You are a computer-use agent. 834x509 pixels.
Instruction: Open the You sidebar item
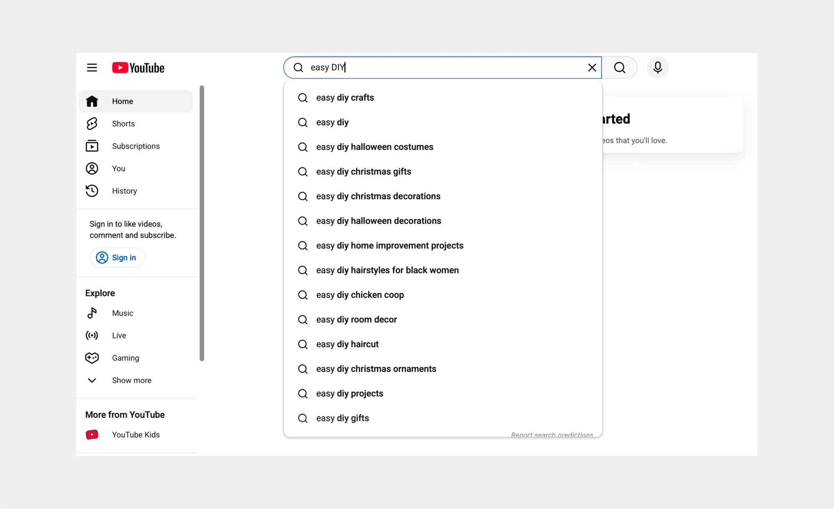click(118, 168)
